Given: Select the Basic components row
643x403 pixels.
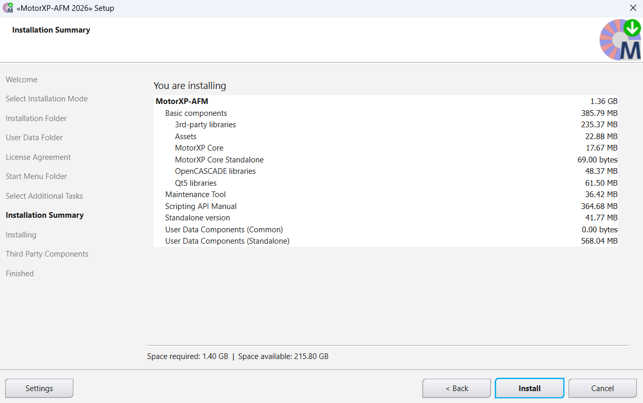Looking at the screenshot, I should click(196, 113).
